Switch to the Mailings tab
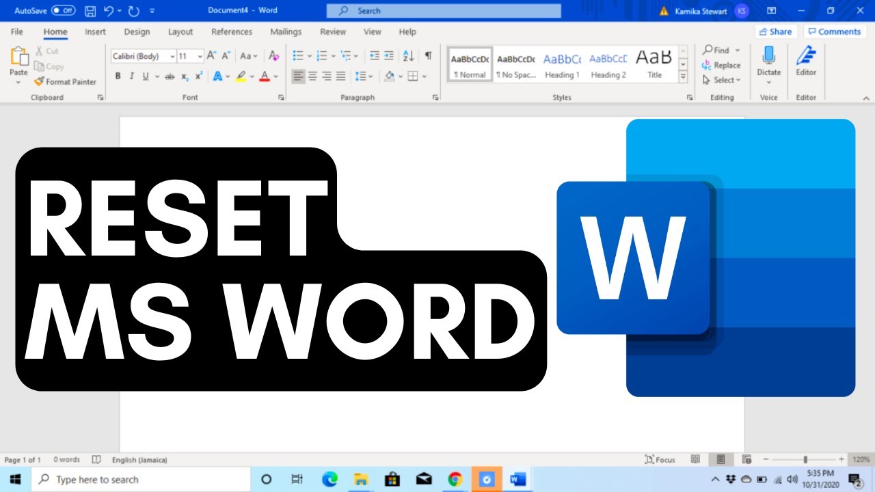This screenshot has width=875, height=492. pos(286,31)
